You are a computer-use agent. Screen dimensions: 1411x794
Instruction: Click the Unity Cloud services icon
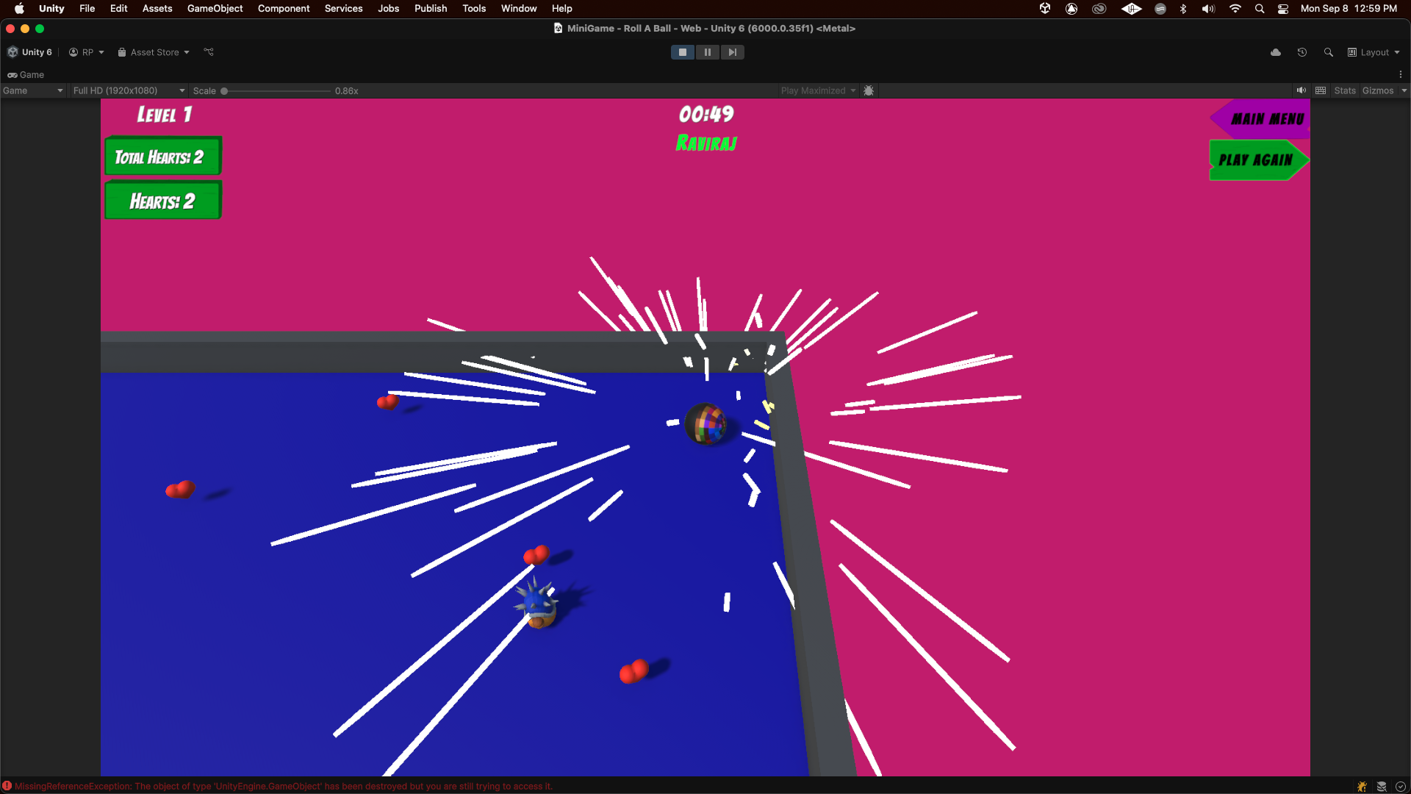1276,52
